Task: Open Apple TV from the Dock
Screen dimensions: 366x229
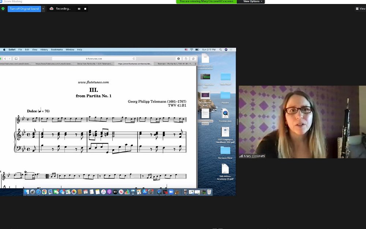Action: pyautogui.click(x=115, y=192)
